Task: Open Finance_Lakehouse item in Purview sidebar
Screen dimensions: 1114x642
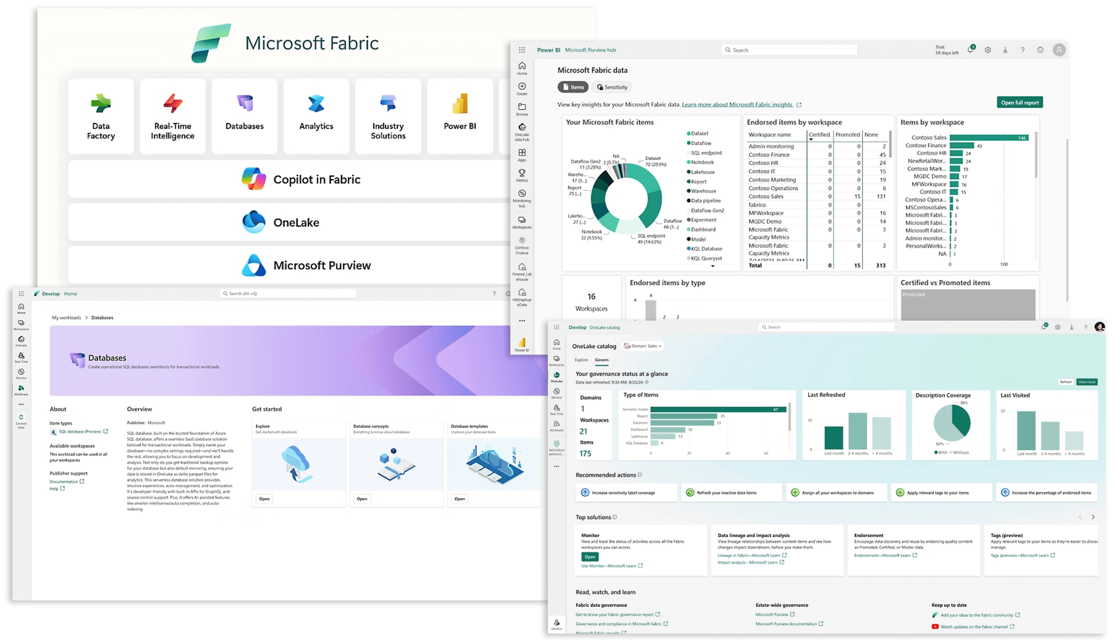Action: tap(522, 271)
